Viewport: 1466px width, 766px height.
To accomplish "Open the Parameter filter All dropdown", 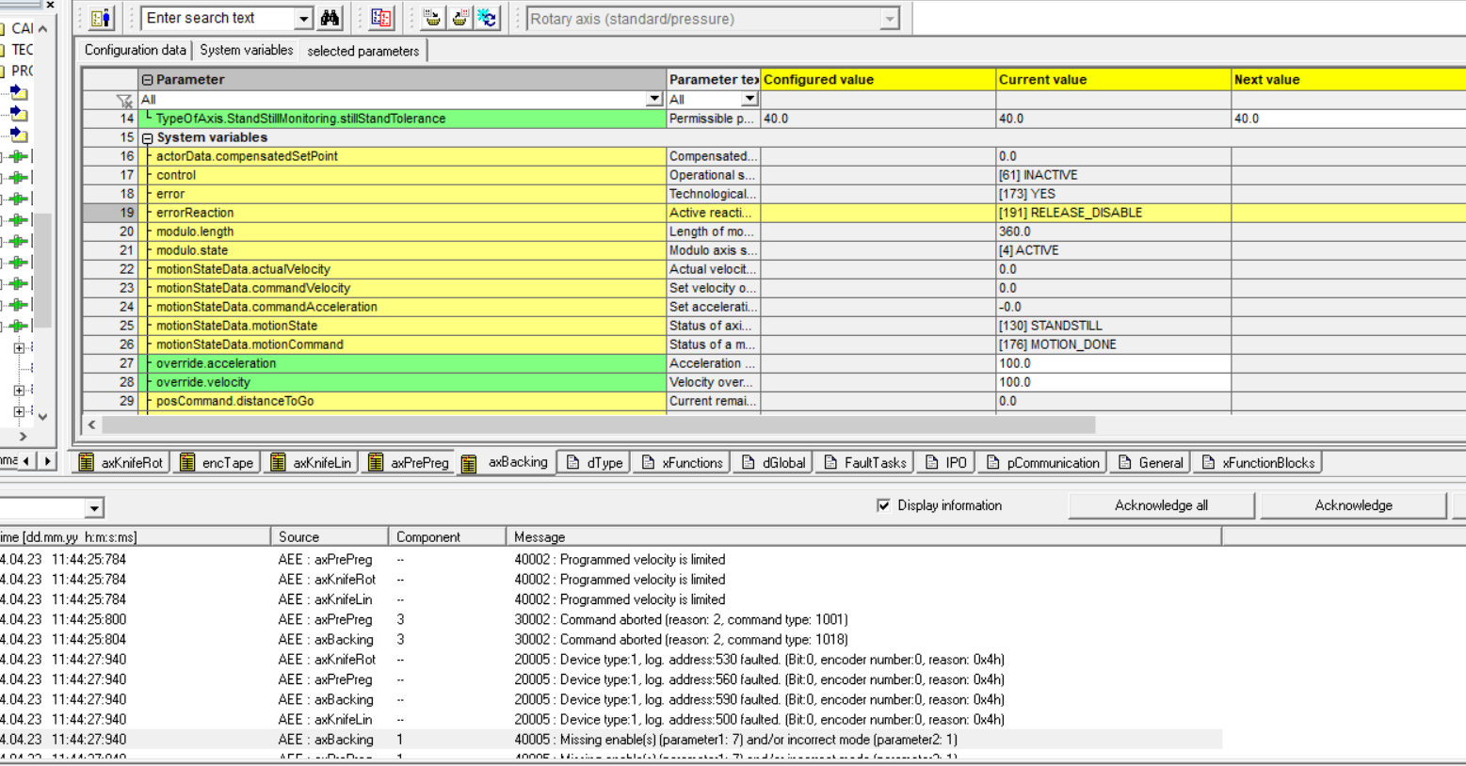I will click(x=654, y=100).
